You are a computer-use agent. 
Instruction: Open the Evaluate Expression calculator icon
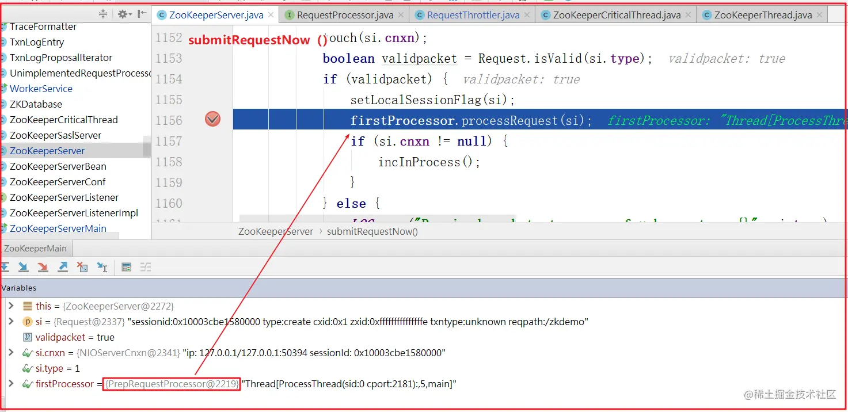(127, 267)
